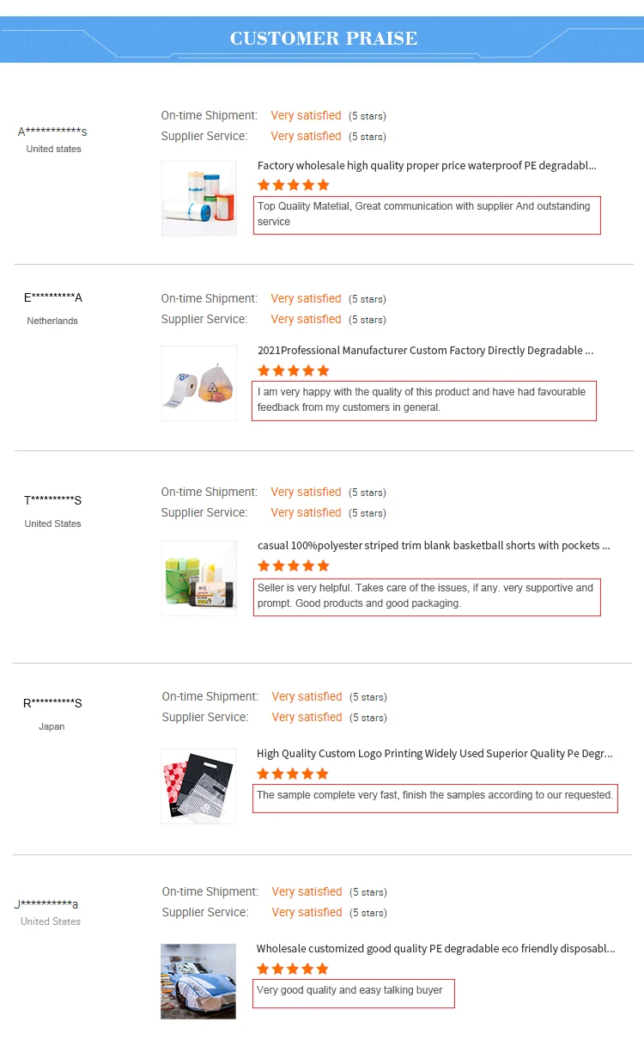Image resolution: width=644 pixels, height=1059 pixels.
Task: Click the 'Seller is very helpful' review box
Action: click(427, 596)
